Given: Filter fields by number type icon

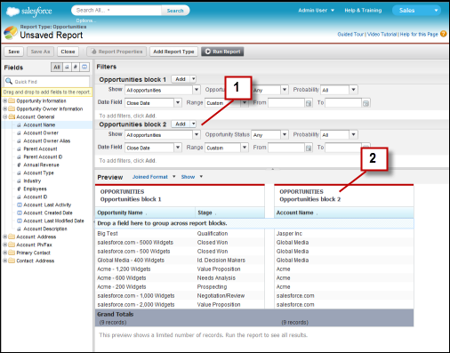Looking at the screenshot, I should click(x=76, y=68).
